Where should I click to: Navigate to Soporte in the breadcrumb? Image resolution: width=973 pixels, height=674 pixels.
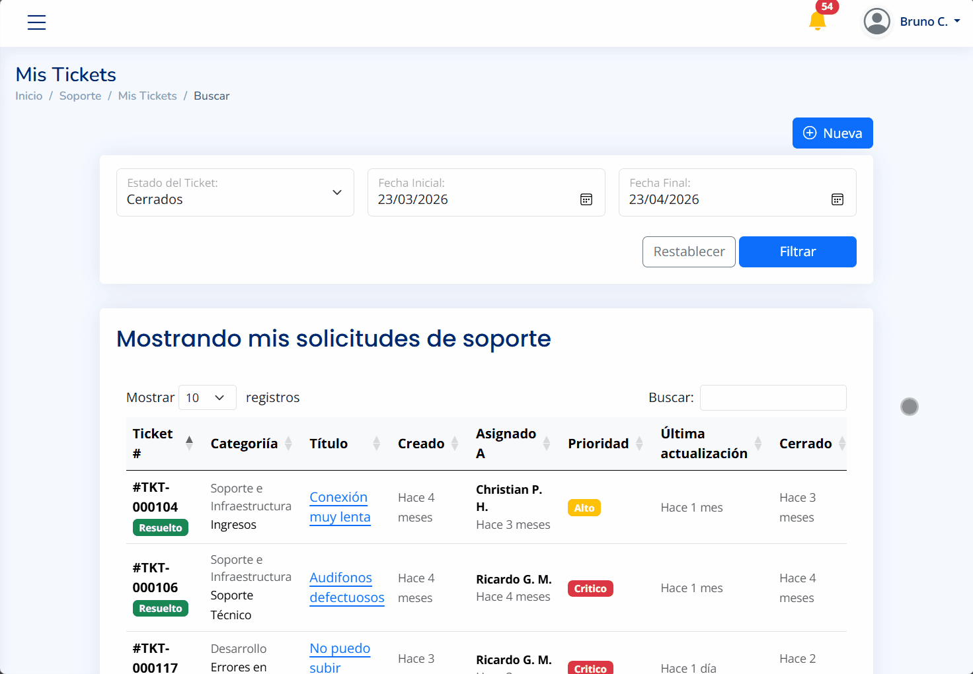tap(80, 96)
